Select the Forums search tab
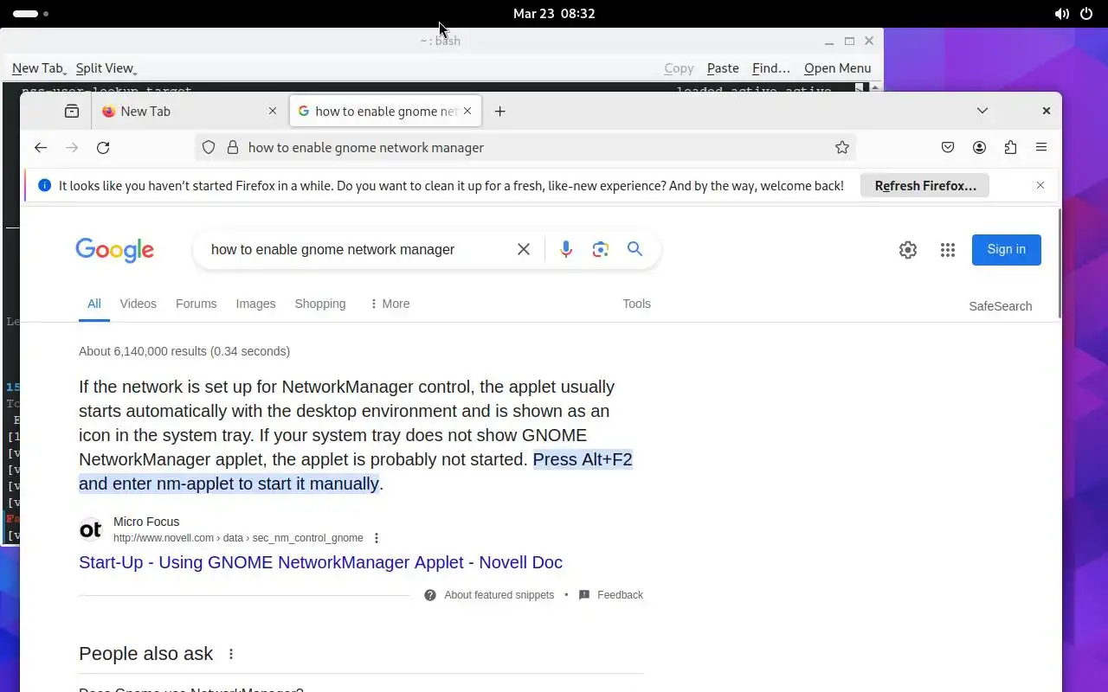The height and width of the screenshot is (692, 1108). point(196,304)
